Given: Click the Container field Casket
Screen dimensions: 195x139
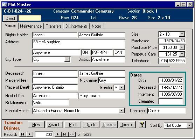Looking at the screenshot, I should 166,111.
